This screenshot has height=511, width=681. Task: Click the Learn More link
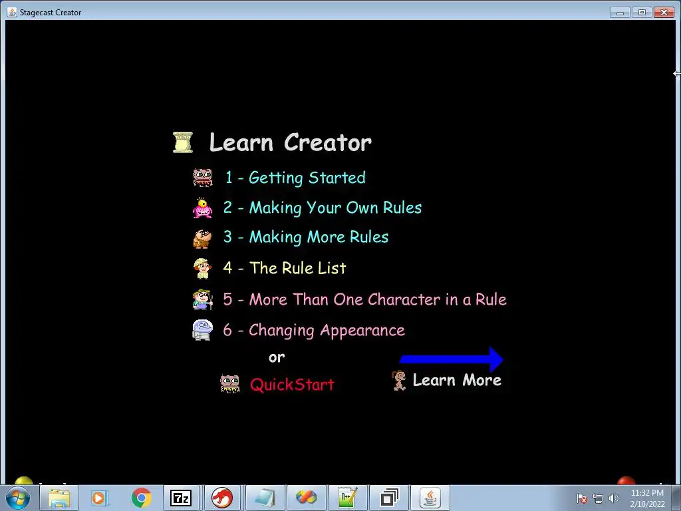pyautogui.click(x=457, y=380)
